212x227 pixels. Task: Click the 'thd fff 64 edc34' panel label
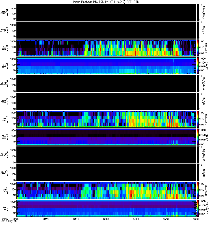pyautogui.click(x=5, y=83)
